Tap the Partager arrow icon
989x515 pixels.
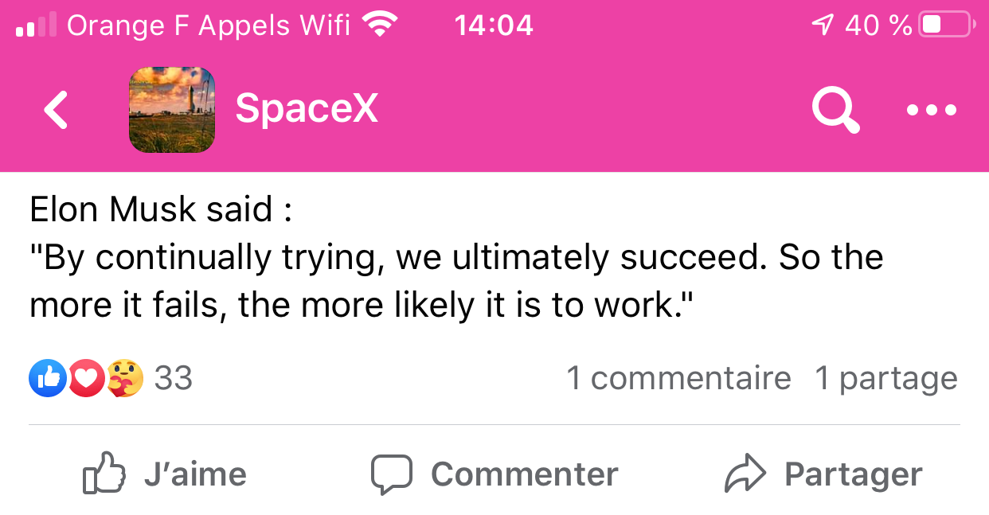coord(745,474)
